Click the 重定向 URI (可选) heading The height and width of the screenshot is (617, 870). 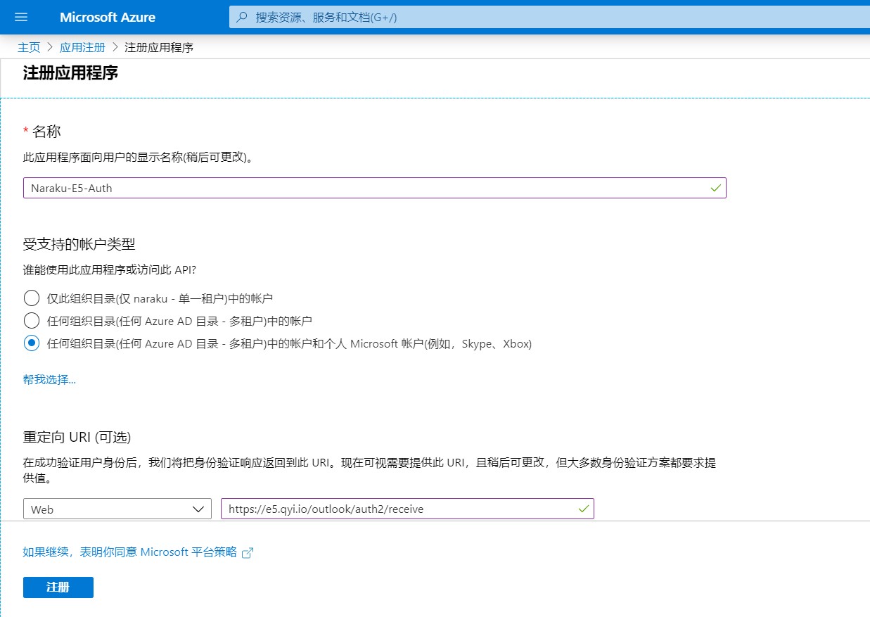coord(77,437)
